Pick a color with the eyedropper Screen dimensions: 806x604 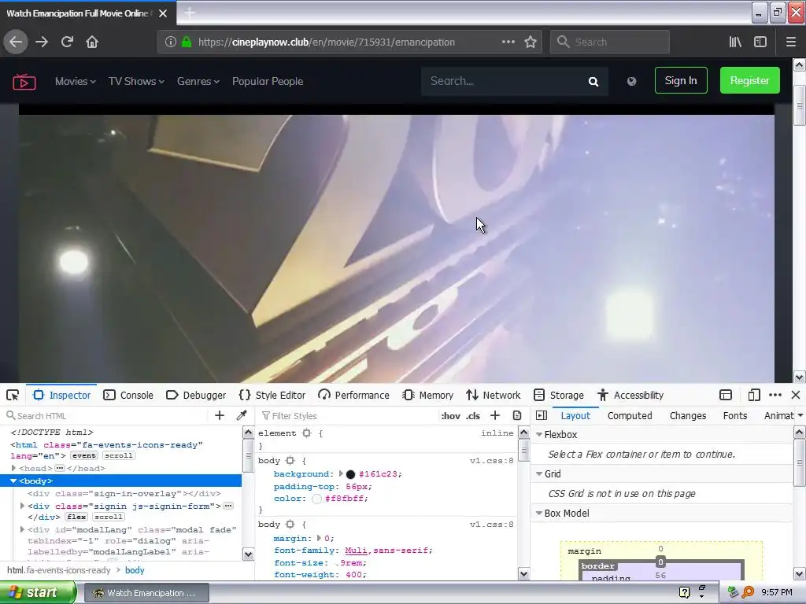(242, 415)
